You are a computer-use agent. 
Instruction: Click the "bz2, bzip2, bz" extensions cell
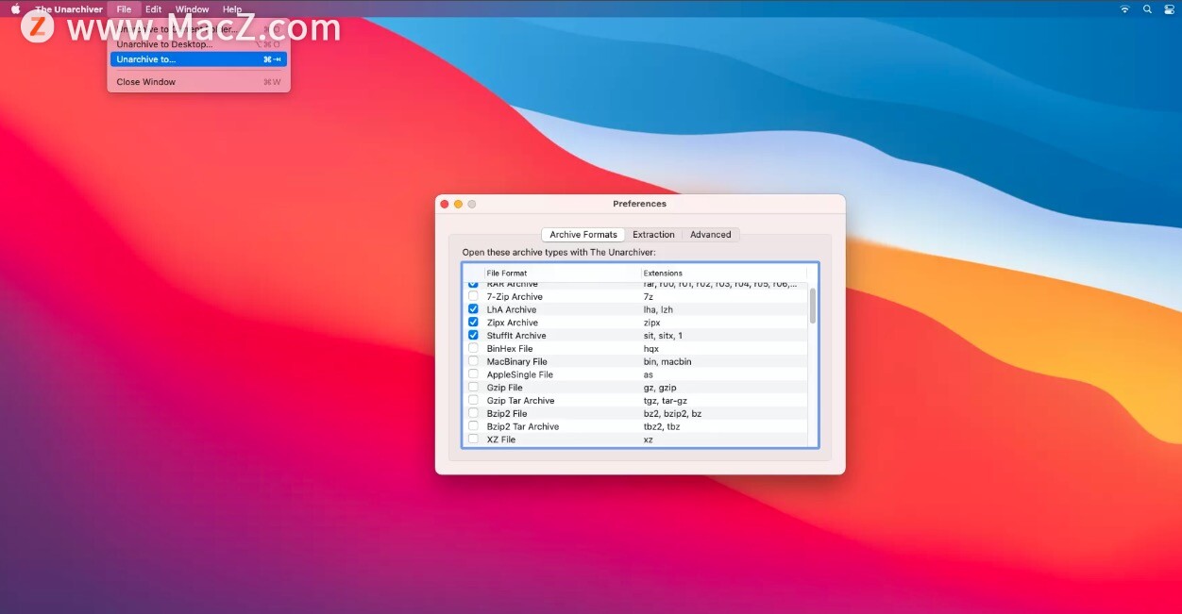tap(672, 414)
